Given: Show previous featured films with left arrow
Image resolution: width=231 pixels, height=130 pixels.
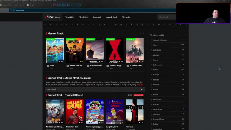Looking at the screenshot, I should point(141,34).
